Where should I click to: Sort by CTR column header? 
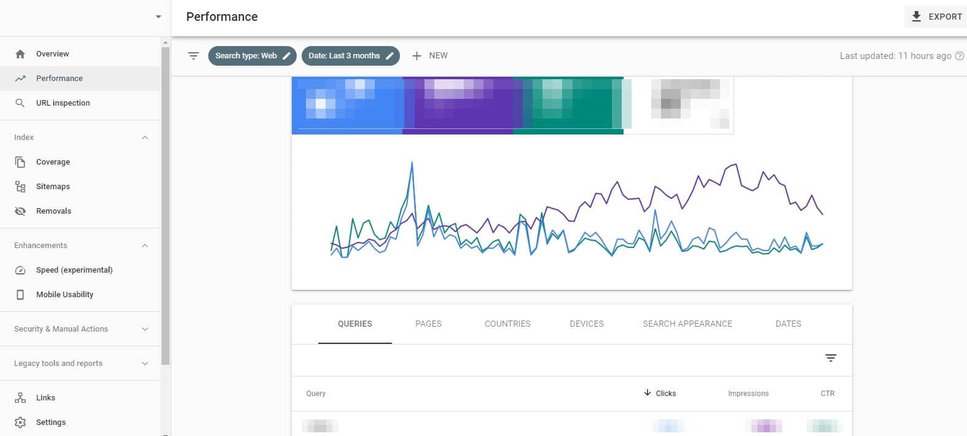[828, 394]
